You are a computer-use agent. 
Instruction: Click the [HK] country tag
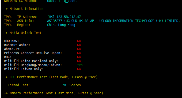click(x=51, y=17)
